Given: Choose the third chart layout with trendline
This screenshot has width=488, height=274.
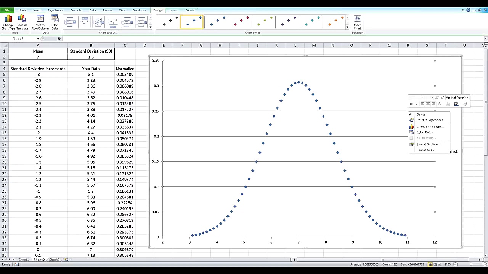Looking at the screenshot, I should pyautogui.click(x=98, y=22).
